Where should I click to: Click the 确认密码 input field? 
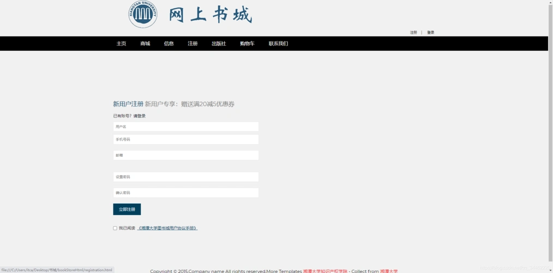pyautogui.click(x=186, y=193)
